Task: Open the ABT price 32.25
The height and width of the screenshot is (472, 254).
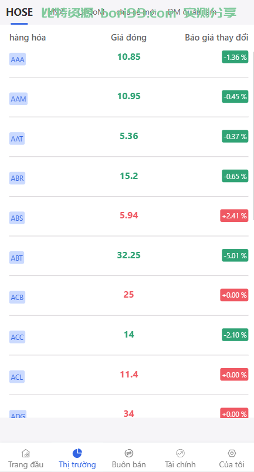Action: [129, 255]
